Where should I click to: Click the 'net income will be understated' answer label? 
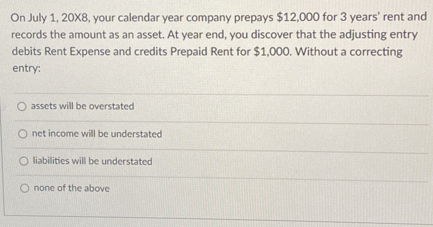96,134
